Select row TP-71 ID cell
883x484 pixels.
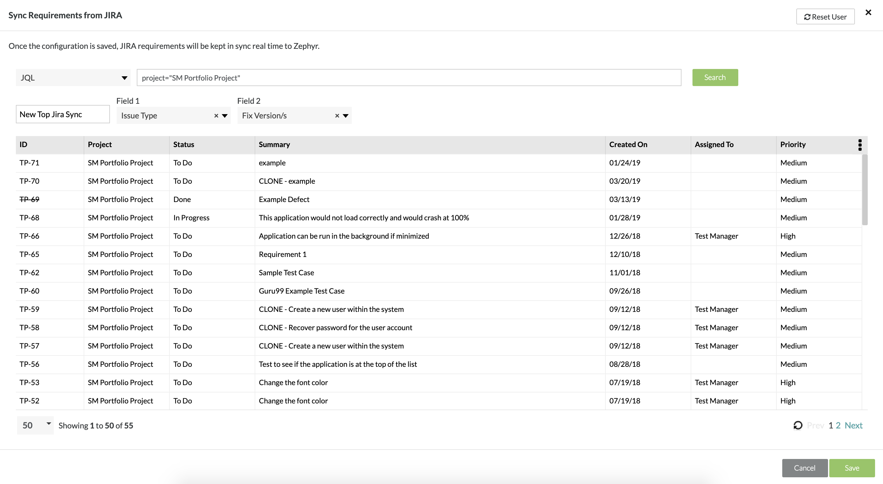(50, 163)
